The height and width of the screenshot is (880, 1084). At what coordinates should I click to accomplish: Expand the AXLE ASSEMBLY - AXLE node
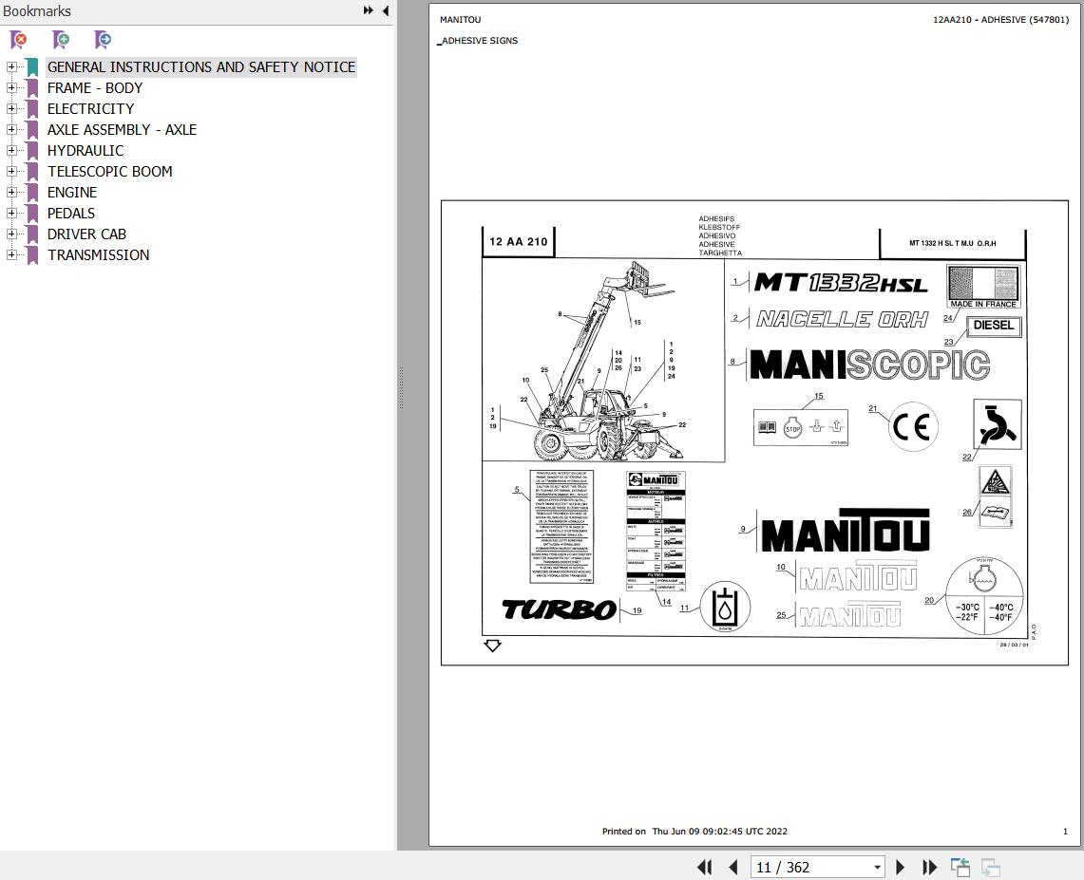(11, 129)
